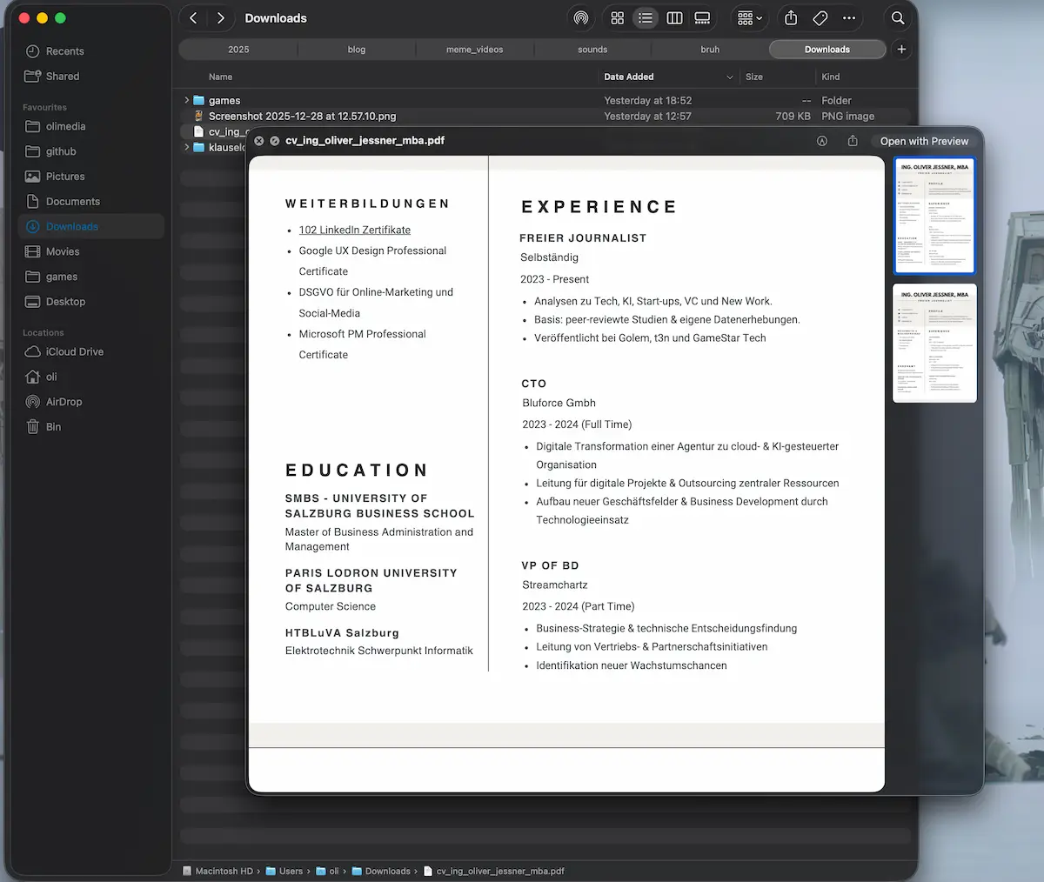Open a new Finder tab with the plus button

click(901, 49)
